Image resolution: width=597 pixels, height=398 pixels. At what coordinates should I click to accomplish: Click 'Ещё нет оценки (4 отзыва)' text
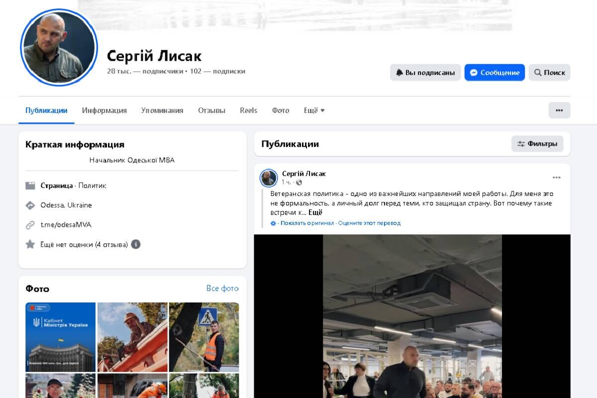click(84, 244)
